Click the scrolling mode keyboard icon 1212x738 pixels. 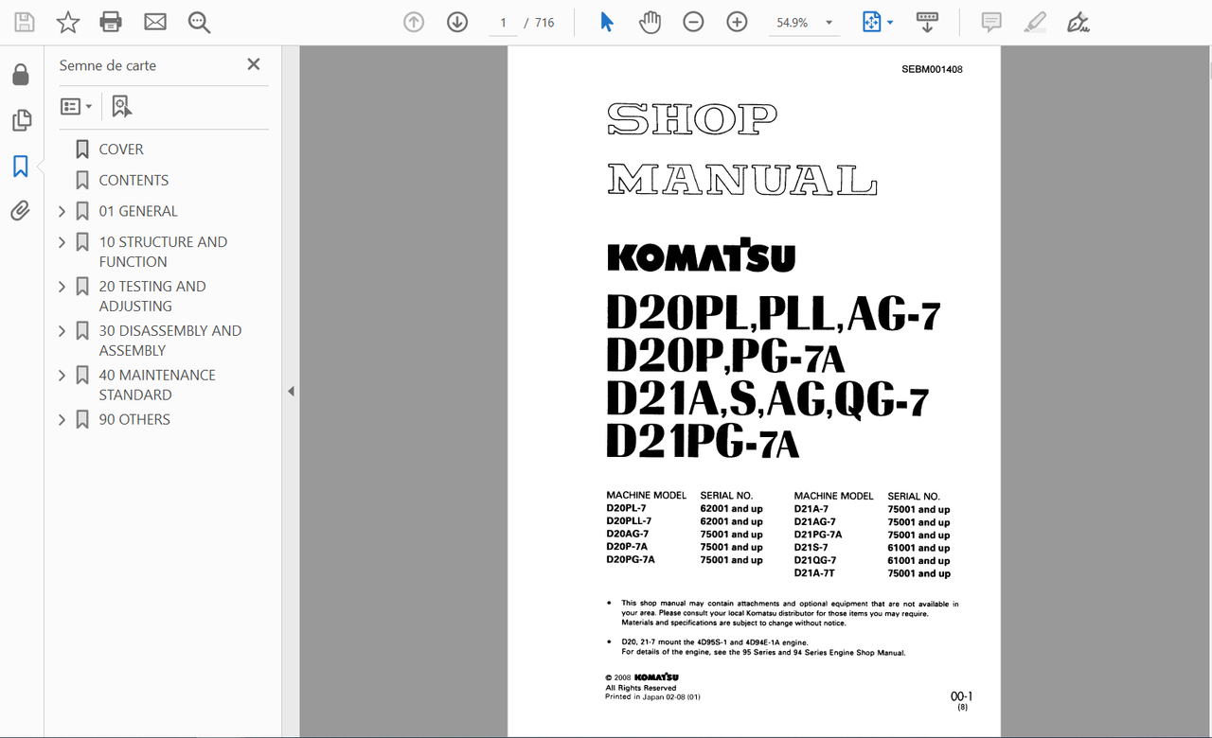tap(927, 22)
